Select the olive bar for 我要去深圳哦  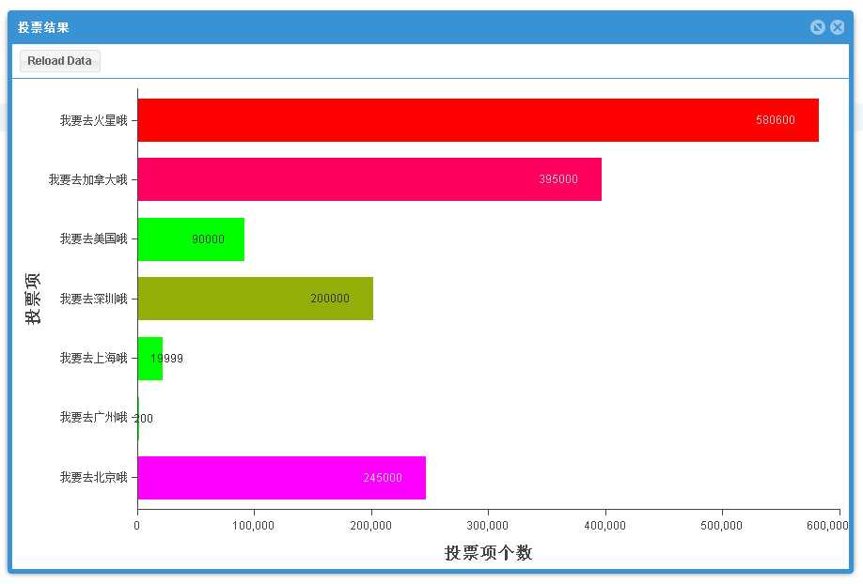point(256,299)
